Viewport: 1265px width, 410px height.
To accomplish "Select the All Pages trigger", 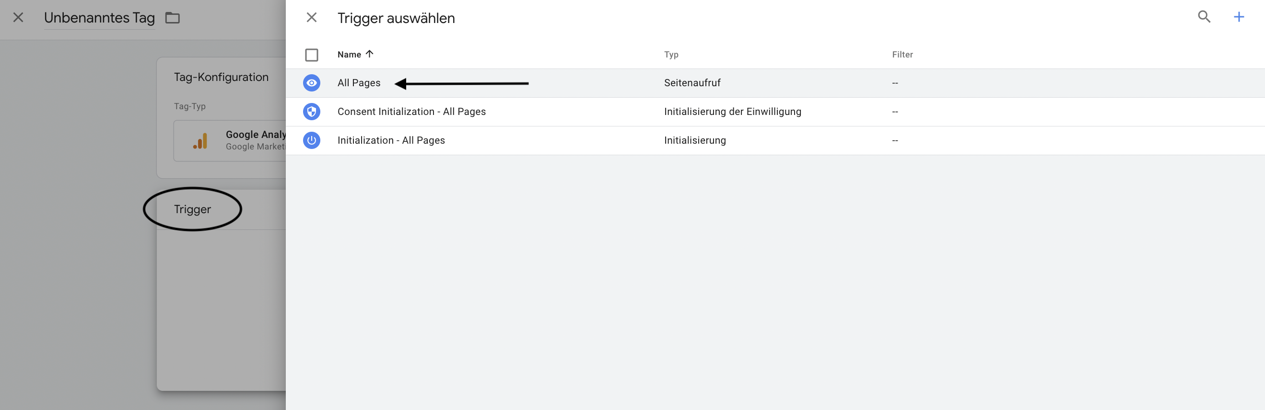I will [x=359, y=83].
